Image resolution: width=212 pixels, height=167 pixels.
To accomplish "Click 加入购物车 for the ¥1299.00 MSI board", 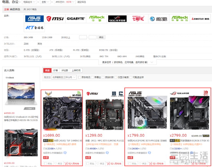I will [x=114, y=164].
